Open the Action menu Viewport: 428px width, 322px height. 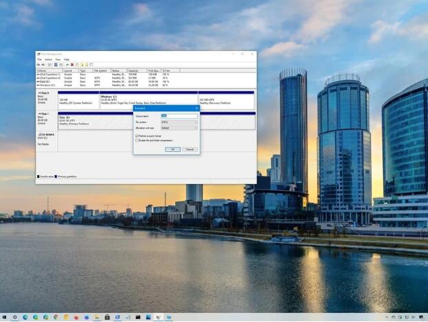coord(48,59)
